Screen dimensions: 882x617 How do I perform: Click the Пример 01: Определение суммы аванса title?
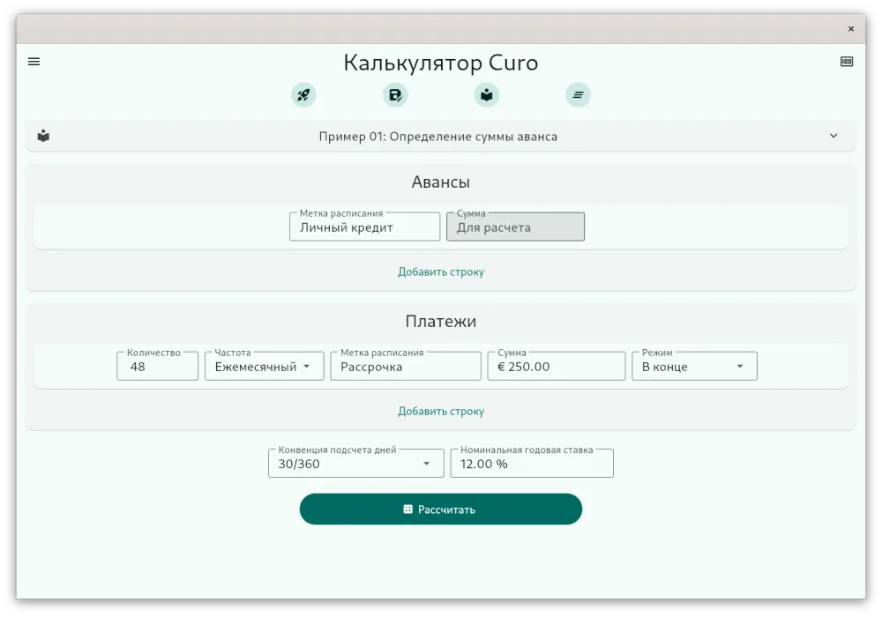point(438,137)
